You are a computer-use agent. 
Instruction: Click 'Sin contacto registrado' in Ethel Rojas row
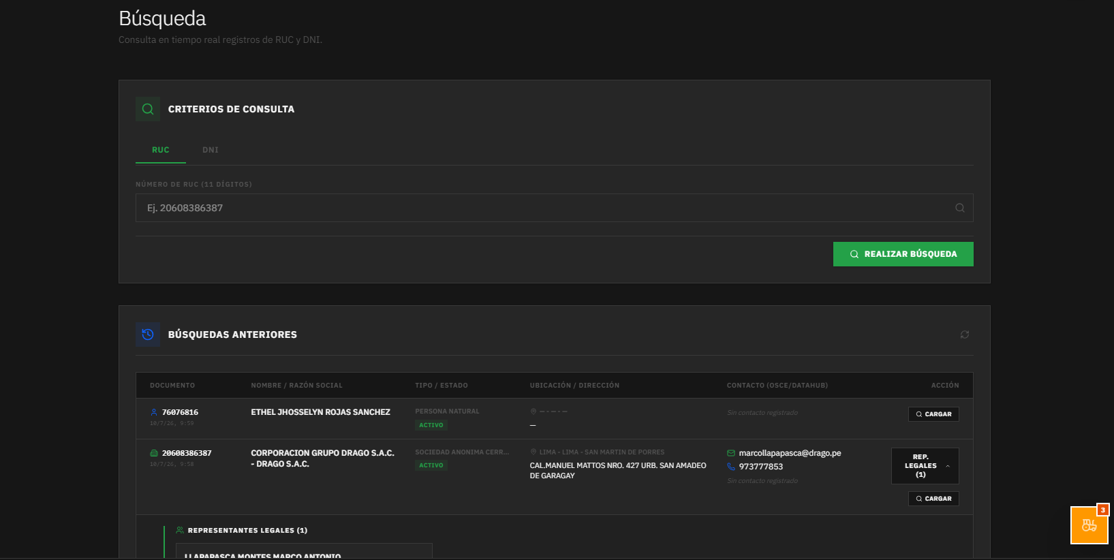762,413
